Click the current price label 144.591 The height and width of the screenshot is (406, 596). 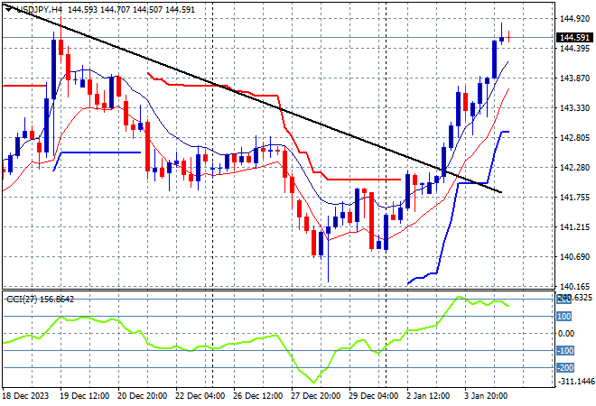pyautogui.click(x=575, y=38)
